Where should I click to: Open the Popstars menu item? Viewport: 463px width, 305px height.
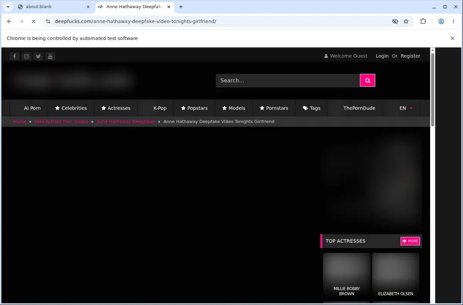coord(194,108)
